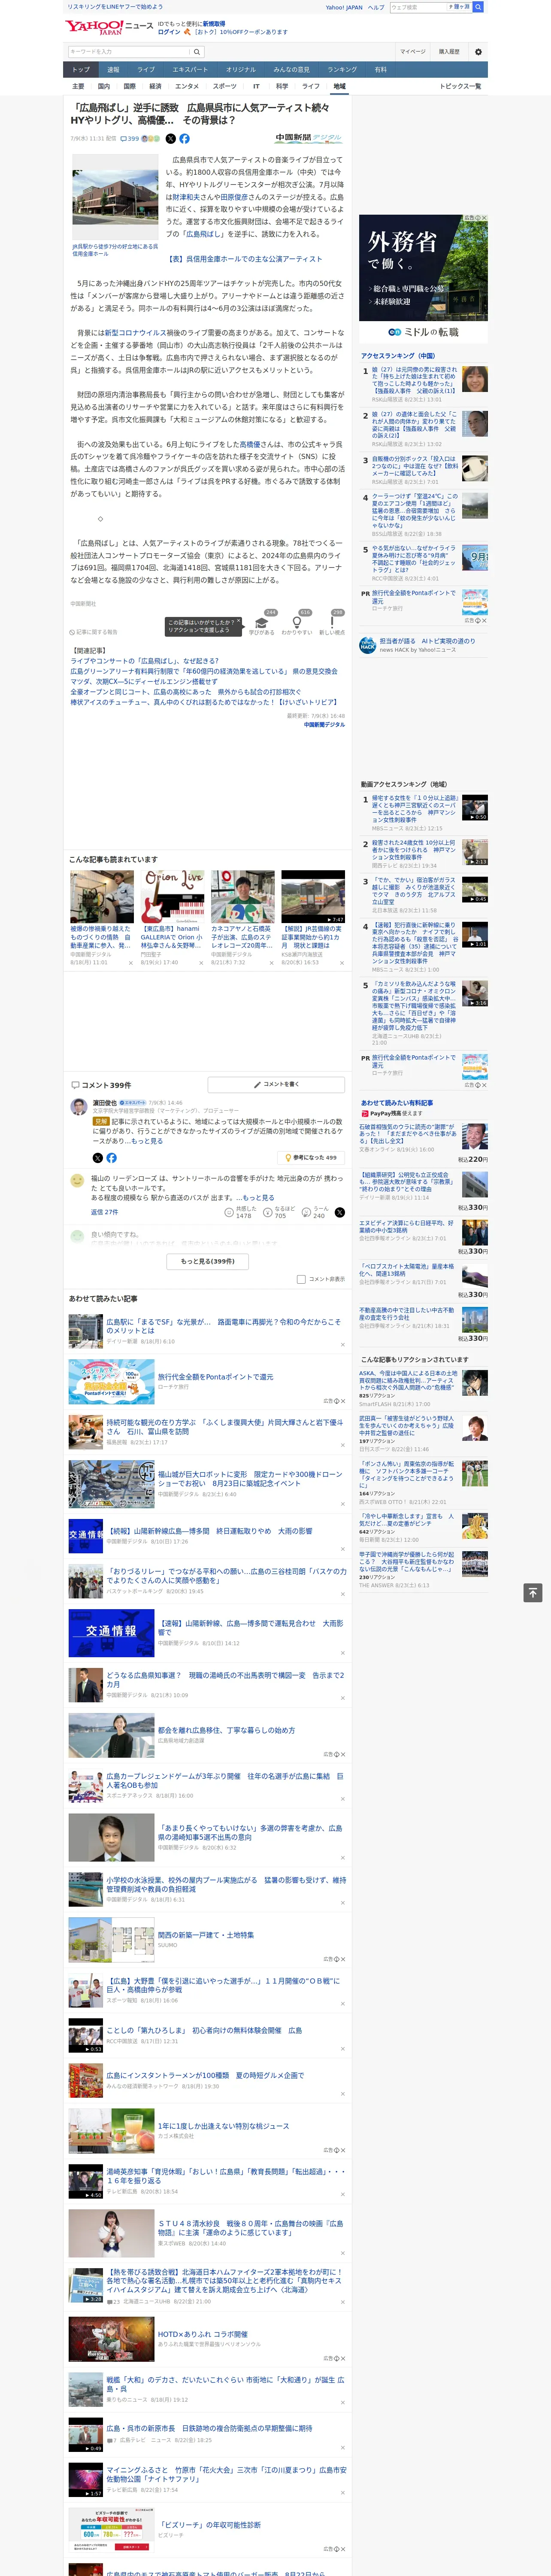This screenshot has width=551, height=2576.
Task: Open the Orion Live article thumbnail
Action: click(x=172, y=896)
